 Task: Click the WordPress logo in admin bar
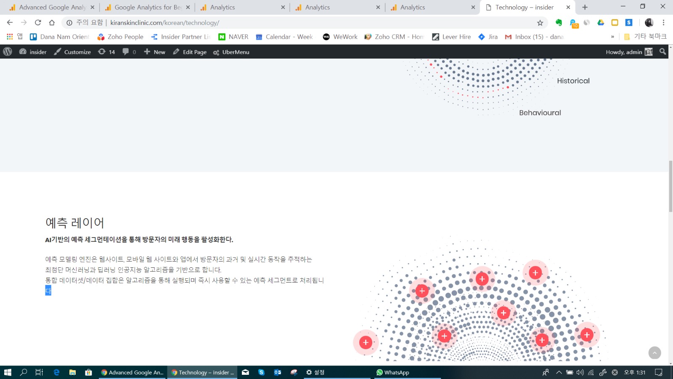pyautogui.click(x=8, y=52)
